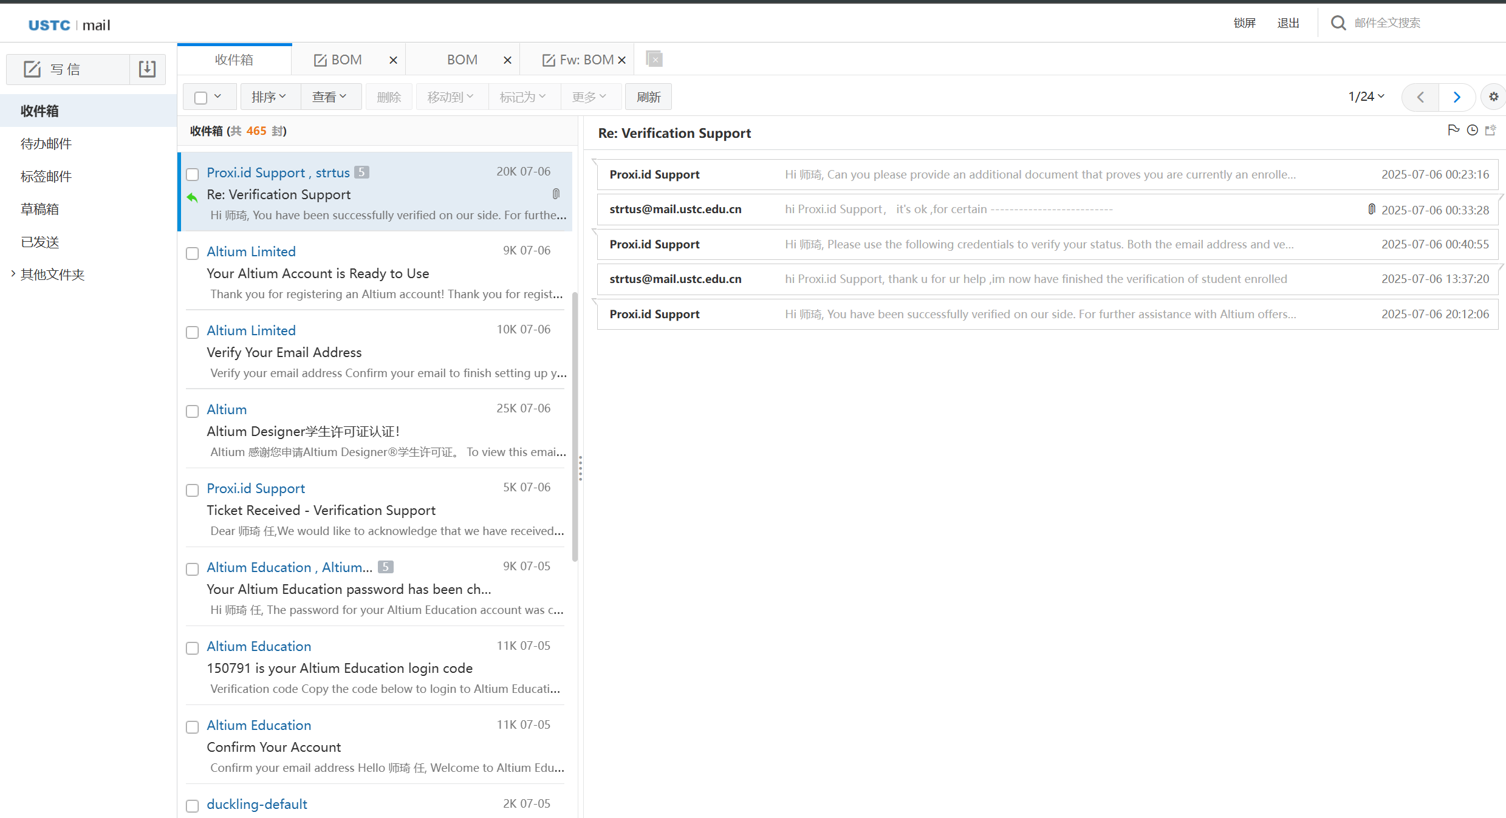The image size is (1506, 818).
Task: Click the logout (退出) link
Action: tap(1288, 23)
